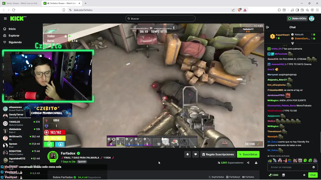Image resolution: width=321 pixels, height=180 pixels.
Task: Open the hamburger sidebar menu
Action: (5, 18)
